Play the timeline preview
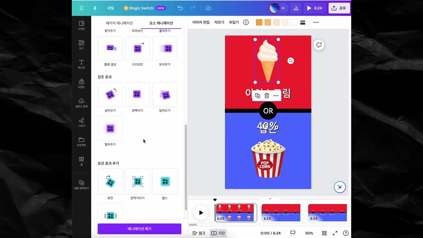 [201, 213]
